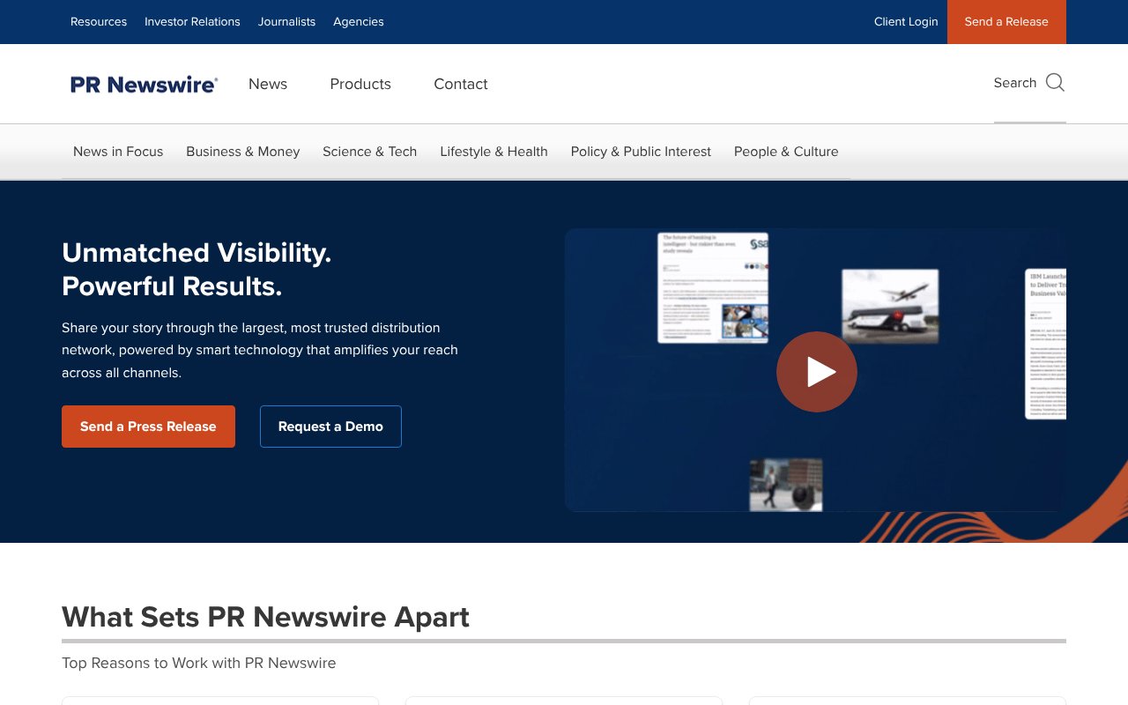The image size is (1128, 705).
Task: Click the Request a Demo button
Action: 330,427
